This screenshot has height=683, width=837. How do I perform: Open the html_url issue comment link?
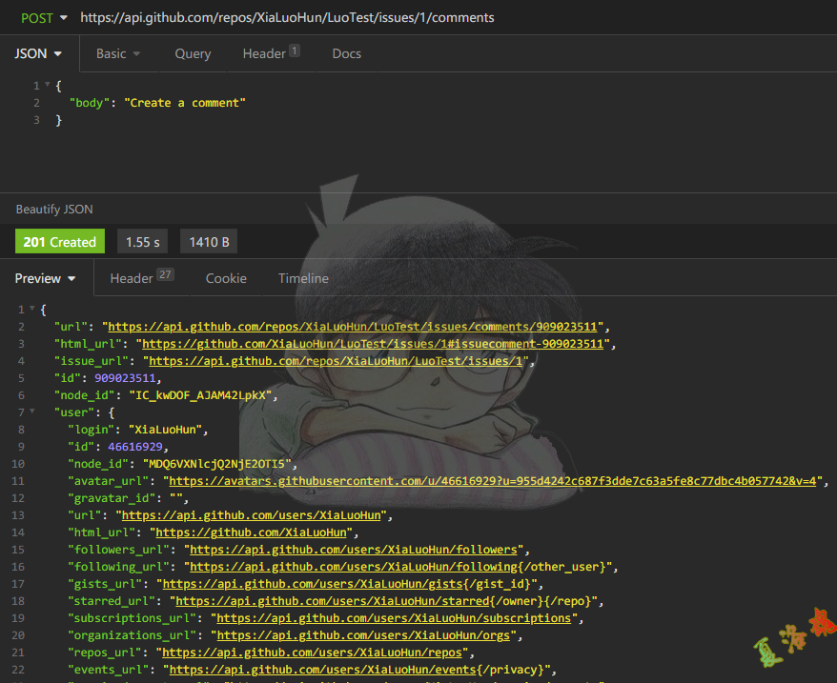tap(370, 344)
